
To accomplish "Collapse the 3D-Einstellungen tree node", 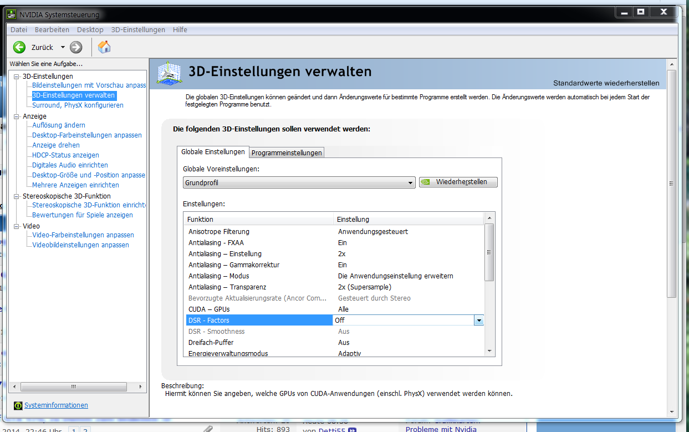I will click(x=17, y=77).
